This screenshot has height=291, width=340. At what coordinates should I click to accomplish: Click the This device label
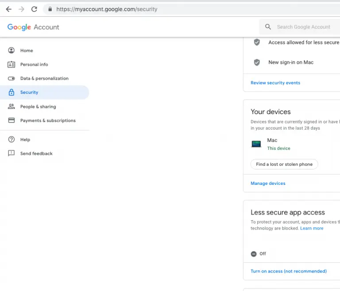click(x=278, y=148)
